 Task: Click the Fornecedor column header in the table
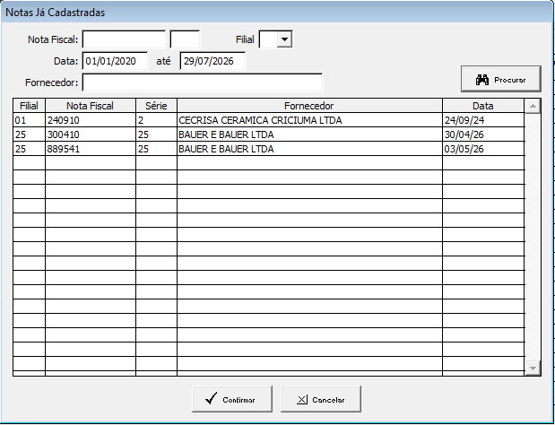[x=309, y=106]
